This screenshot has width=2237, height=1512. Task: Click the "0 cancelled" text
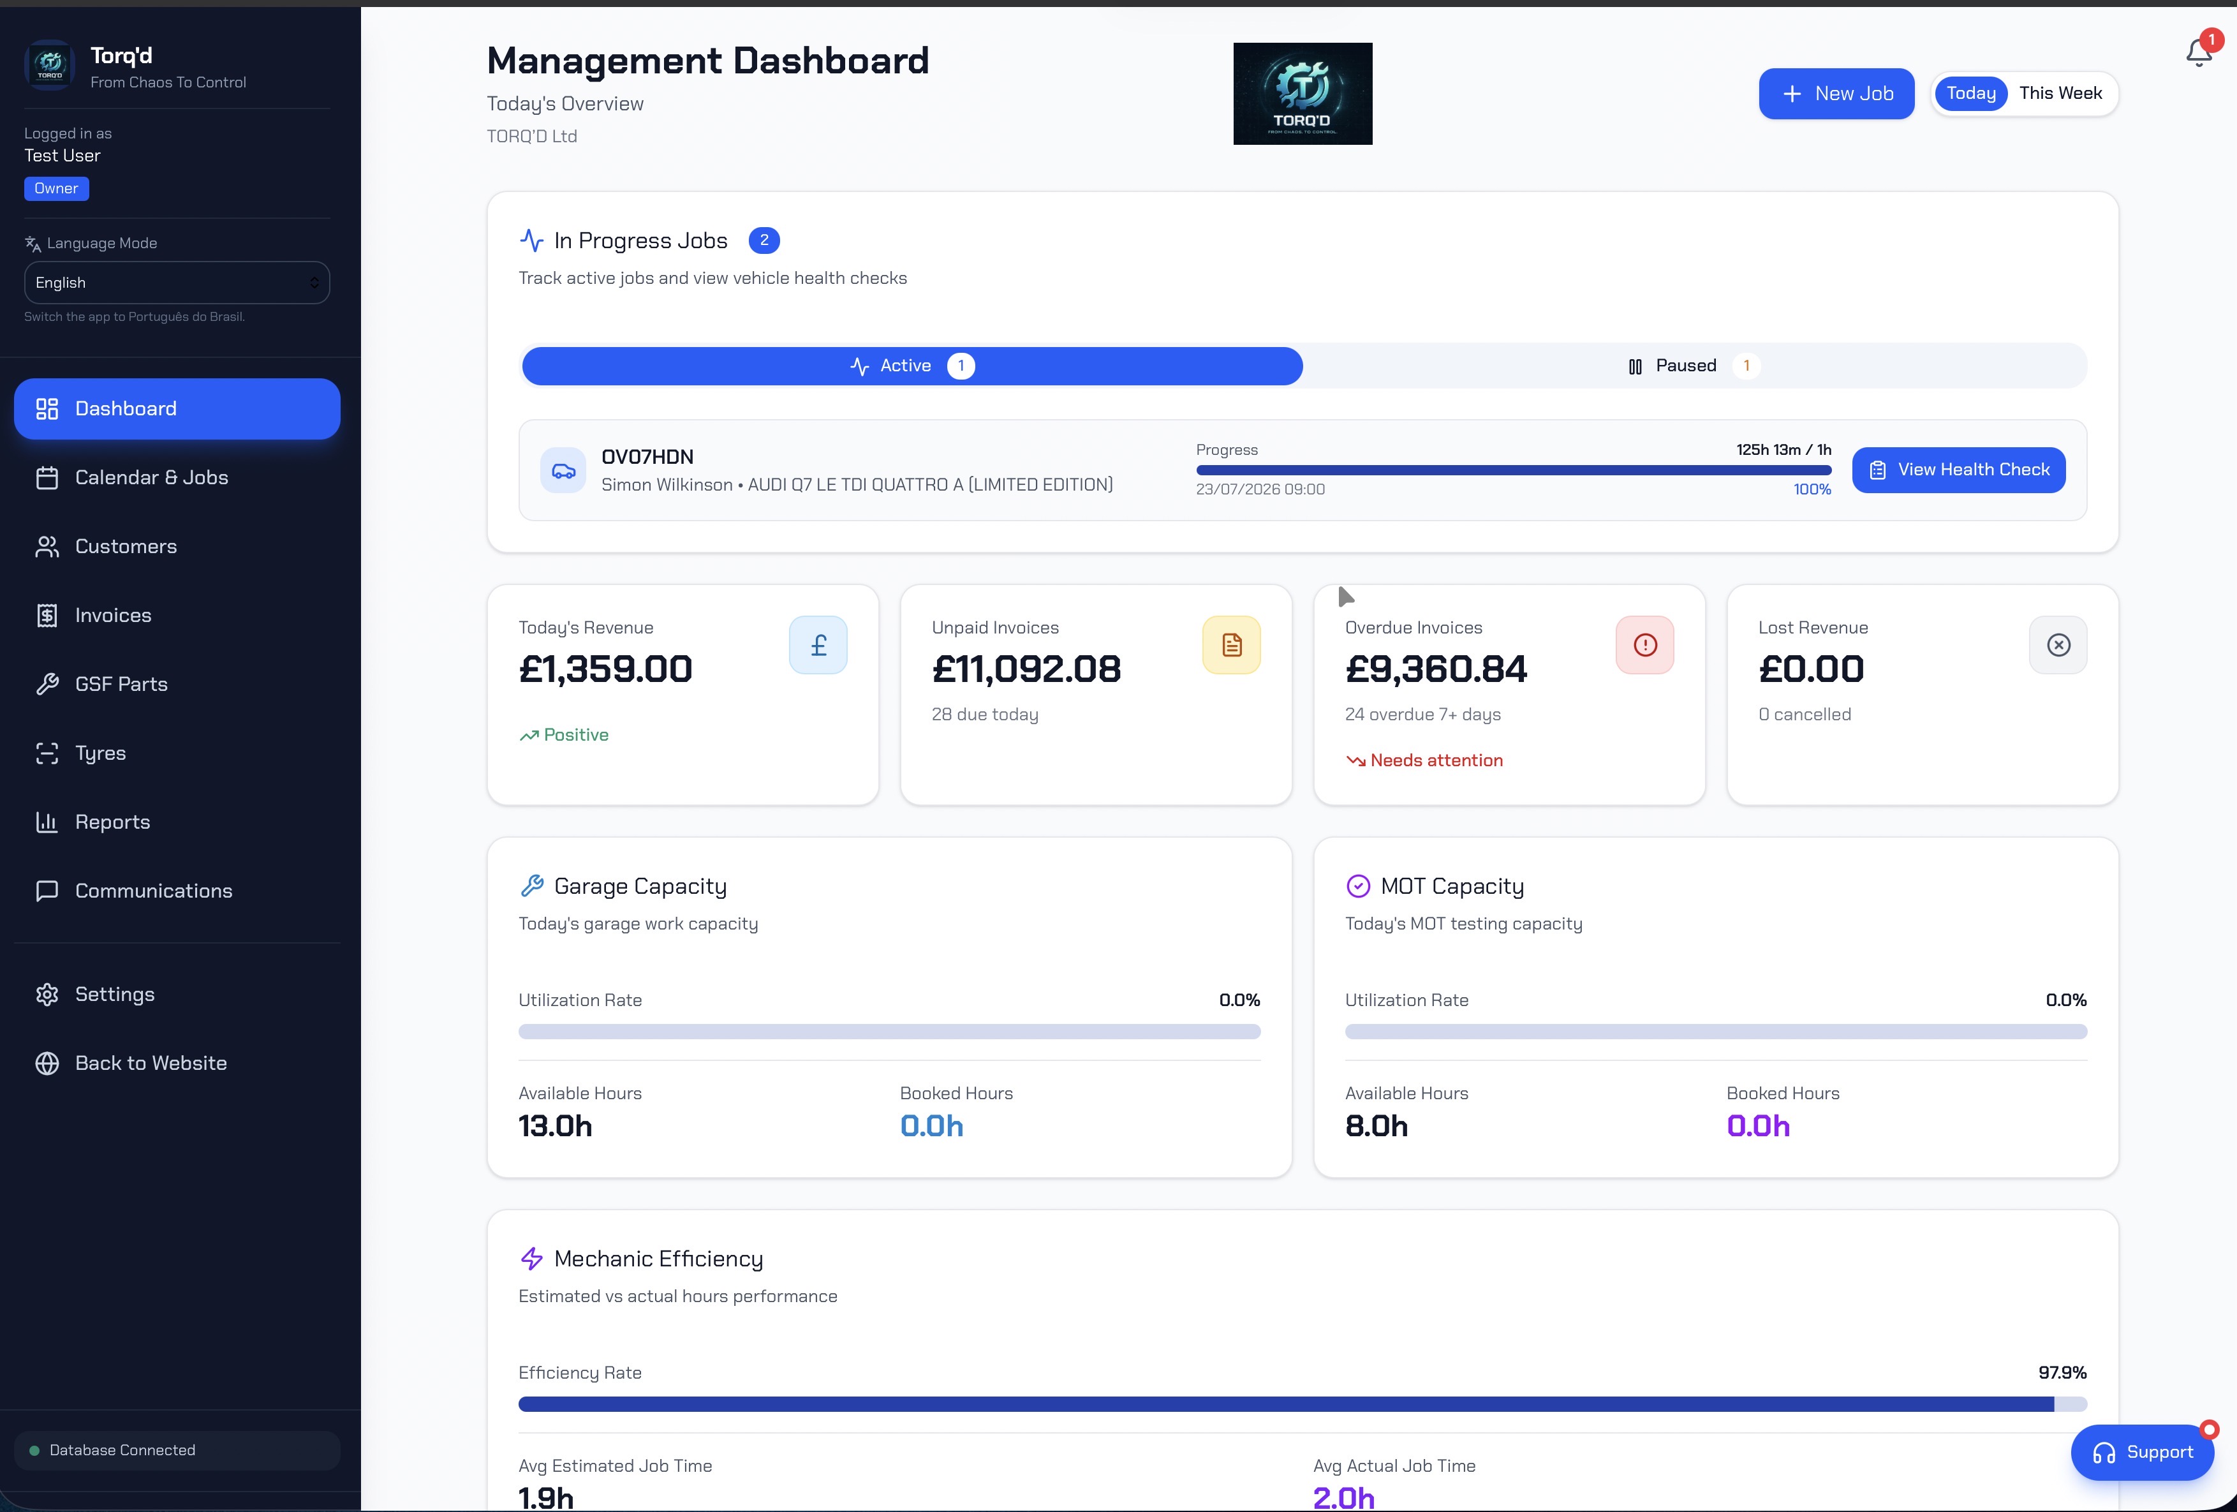tap(1805, 714)
